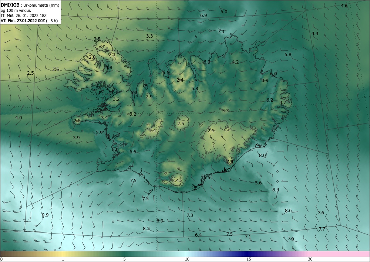
Task: Click the 5.9 value label
Action: click(99, 133)
